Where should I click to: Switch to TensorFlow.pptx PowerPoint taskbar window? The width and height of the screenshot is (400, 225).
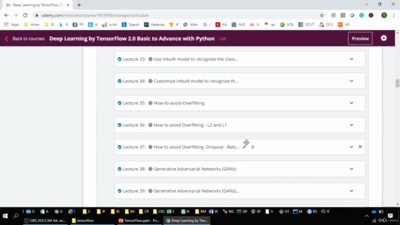coord(139,221)
